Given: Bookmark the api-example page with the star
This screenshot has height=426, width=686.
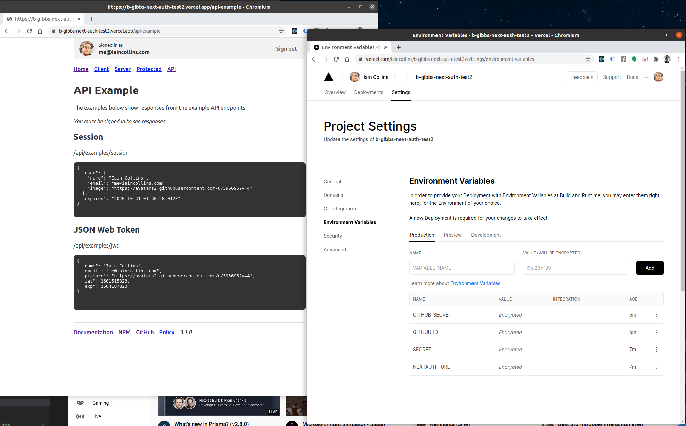Looking at the screenshot, I should [x=281, y=31].
